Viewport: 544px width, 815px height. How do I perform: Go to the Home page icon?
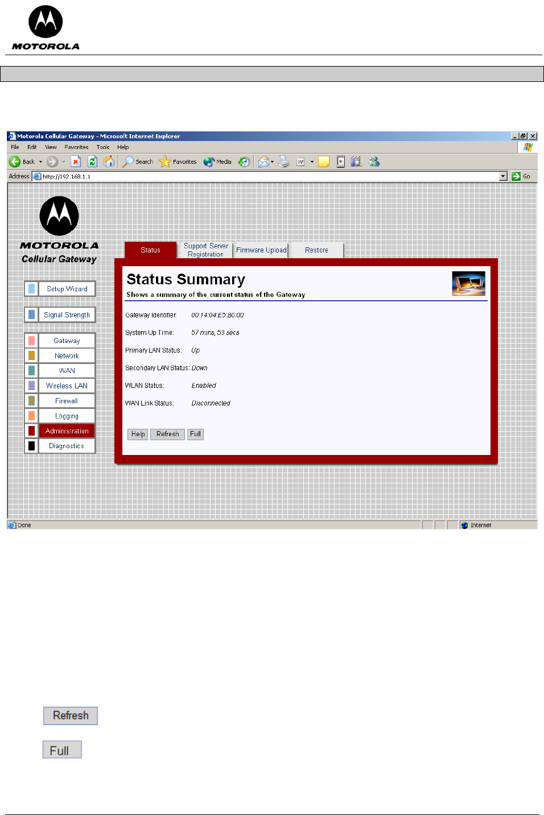[109, 162]
